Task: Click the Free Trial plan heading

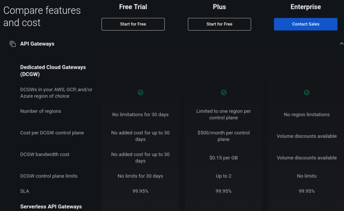Action: point(133,7)
